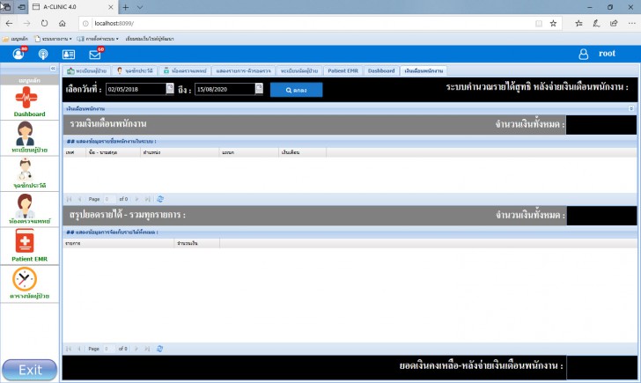
Task: Open the browser add notes pen icon
Action: tap(596, 23)
